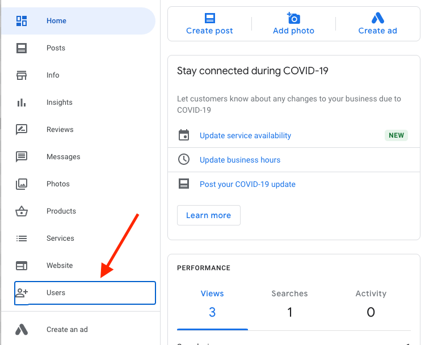The image size is (425, 345).
Task: Click the Create post link
Action: point(209,31)
